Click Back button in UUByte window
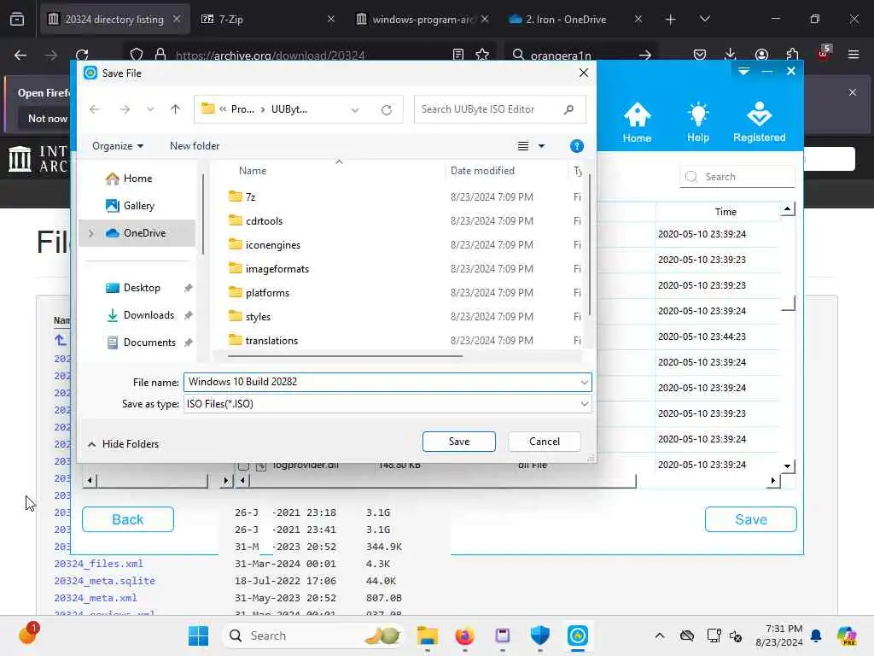 128,519
